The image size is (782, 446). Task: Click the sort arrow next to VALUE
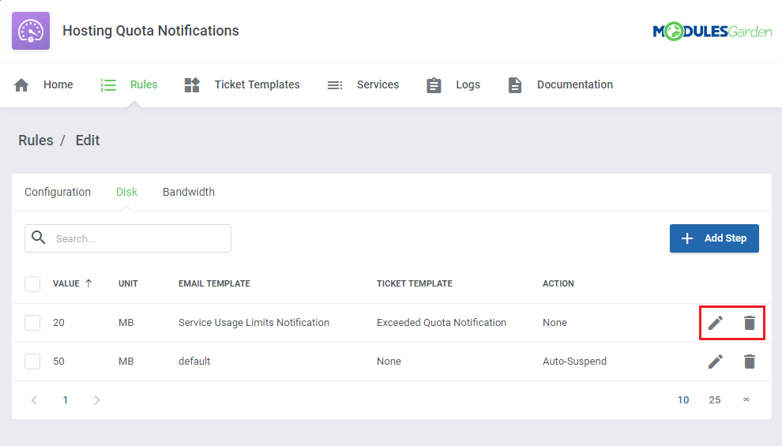click(88, 283)
